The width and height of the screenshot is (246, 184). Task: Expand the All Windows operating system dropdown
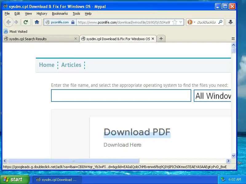[212, 96]
